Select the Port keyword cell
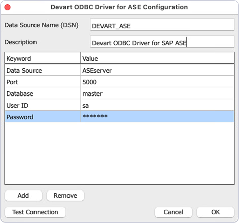This screenshot has height=223, width=239. click(x=43, y=82)
